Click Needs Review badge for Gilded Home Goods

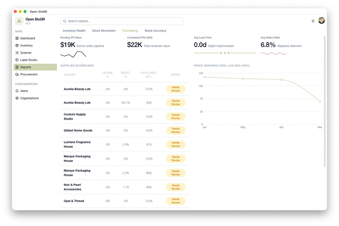176,130
